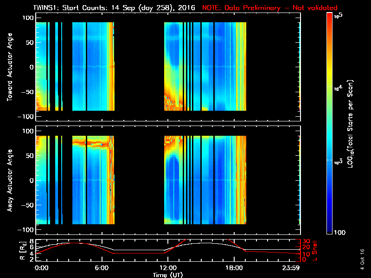This screenshot has height=278, width=371.
Task: Click the 12:00 time tick label
Action: (x=167, y=268)
